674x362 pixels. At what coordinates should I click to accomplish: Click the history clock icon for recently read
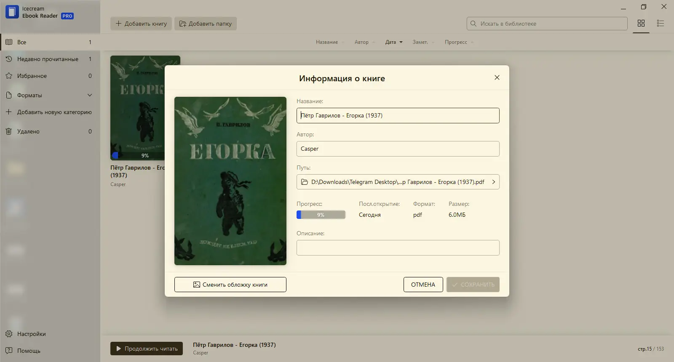[9, 59]
